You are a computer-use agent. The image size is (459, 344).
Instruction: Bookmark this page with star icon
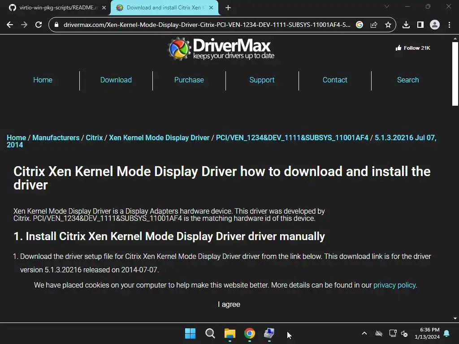click(388, 25)
